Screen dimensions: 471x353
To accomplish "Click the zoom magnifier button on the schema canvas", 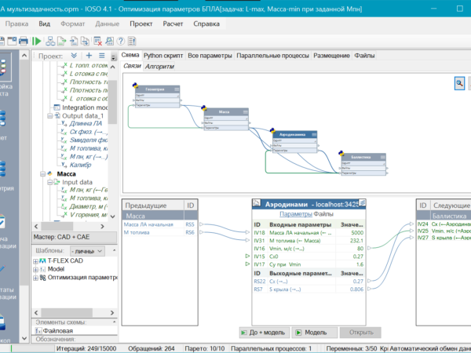I will click(x=459, y=83).
